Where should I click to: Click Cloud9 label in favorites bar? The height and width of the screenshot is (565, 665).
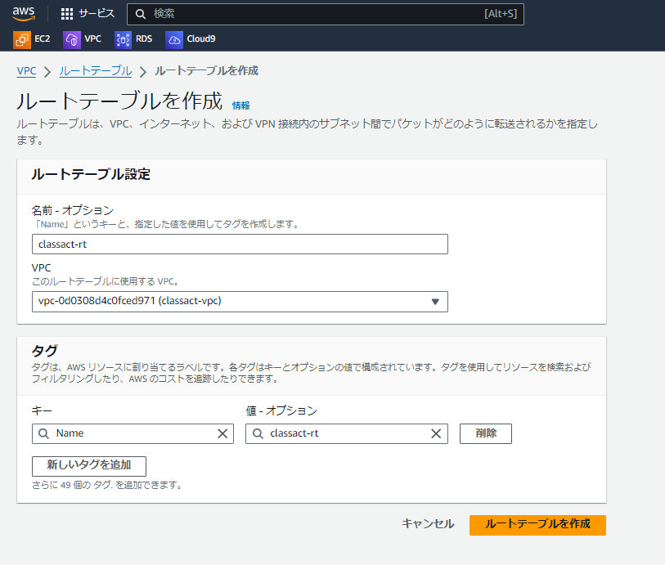(x=201, y=39)
